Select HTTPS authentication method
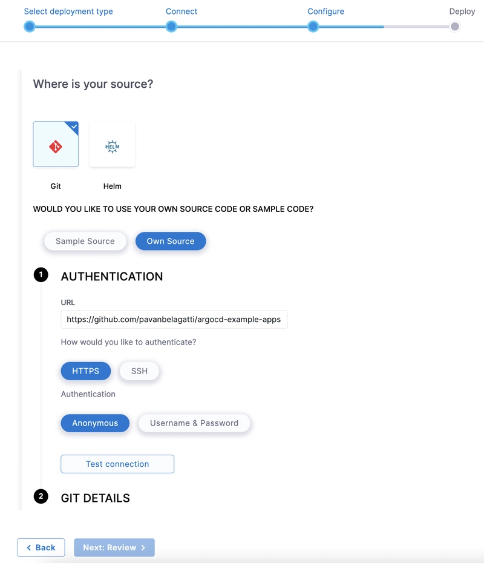Screen dimensions: 484x563 (x=86, y=371)
